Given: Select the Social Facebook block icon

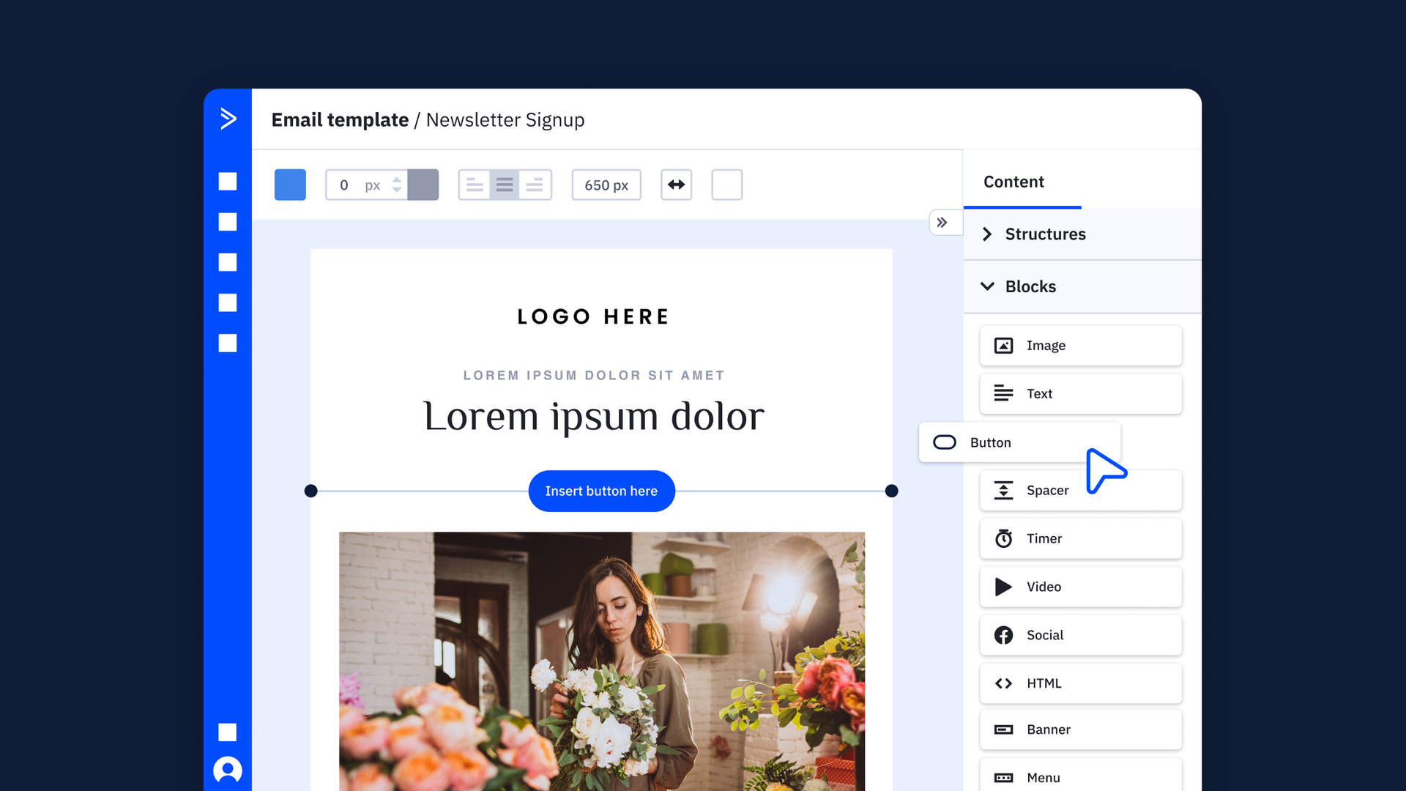Looking at the screenshot, I should [1003, 635].
